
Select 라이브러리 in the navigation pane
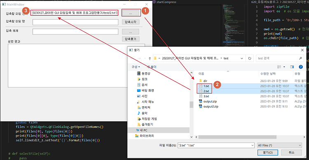(x=145, y=136)
